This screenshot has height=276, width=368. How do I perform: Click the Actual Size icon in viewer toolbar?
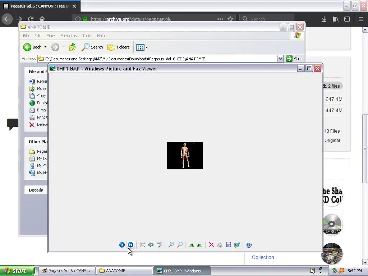[x=151, y=245]
